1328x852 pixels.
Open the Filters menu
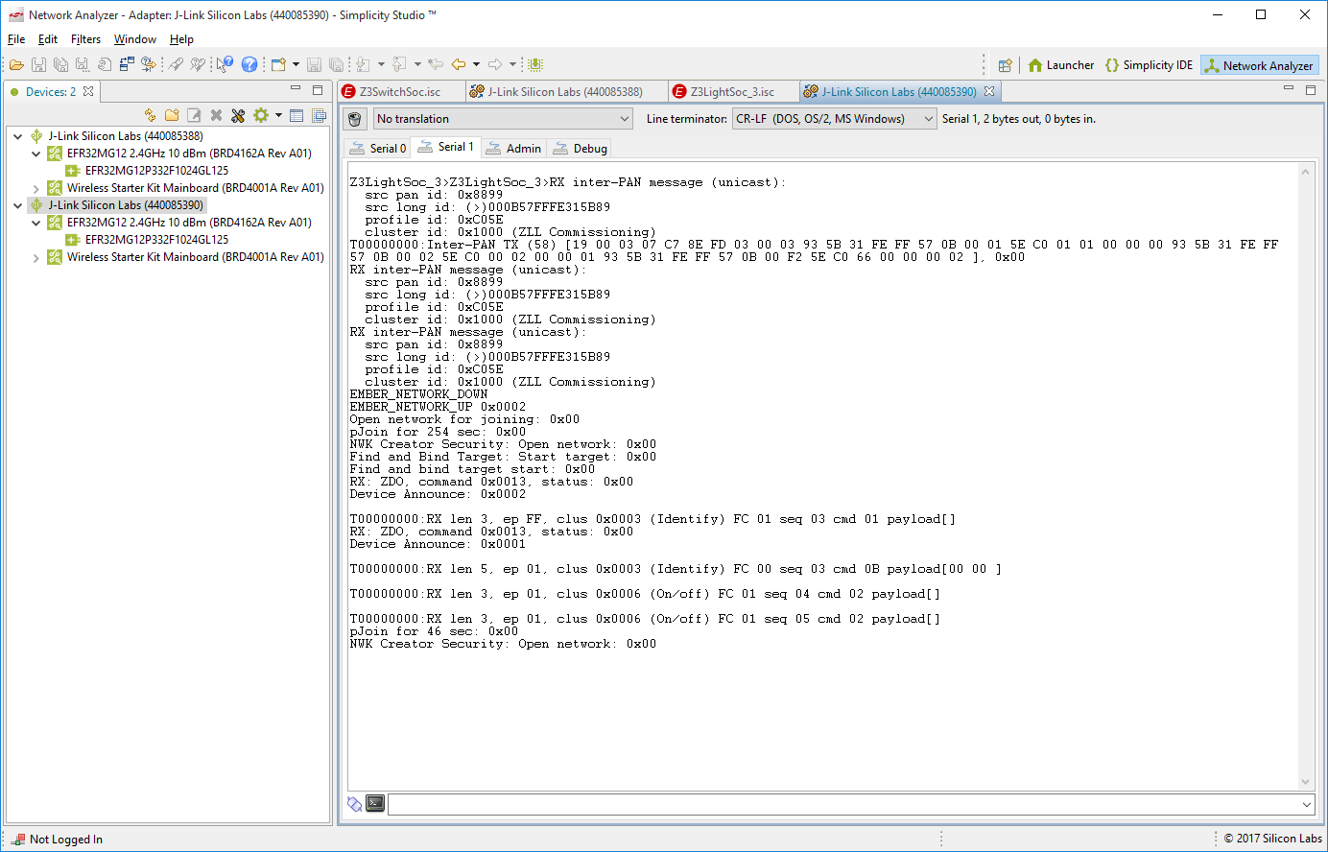point(85,39)
